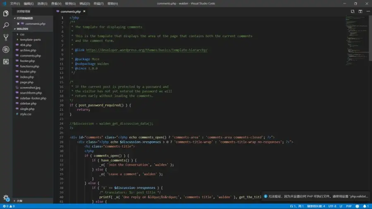Click the editor vertical scrollbar

click(370, 38)
